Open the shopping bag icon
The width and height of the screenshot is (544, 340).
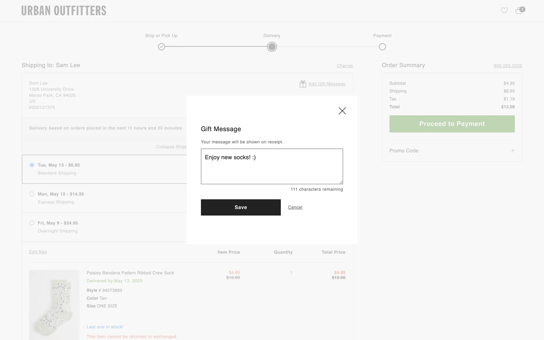519,10
